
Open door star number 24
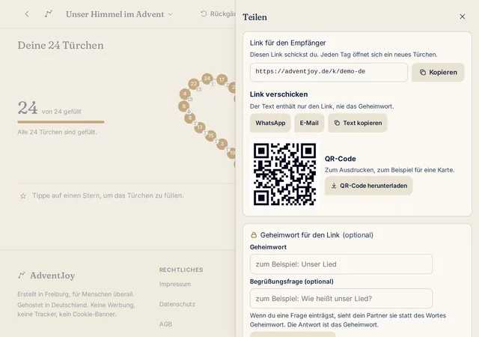point(207,79)
